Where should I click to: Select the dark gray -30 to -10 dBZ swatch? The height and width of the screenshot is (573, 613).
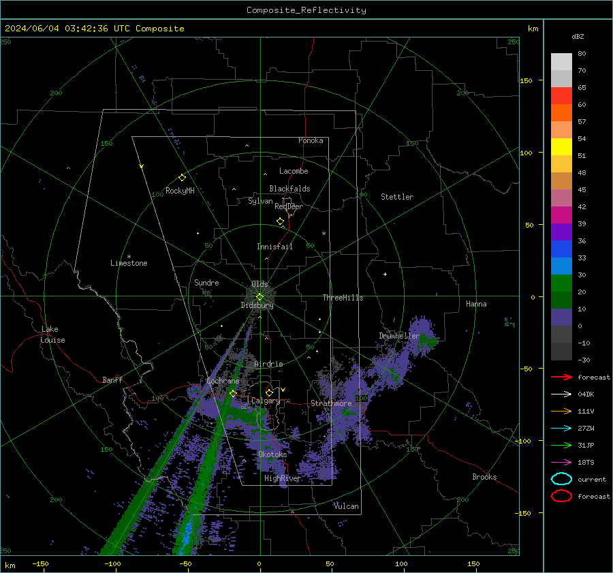click(561, 352)
